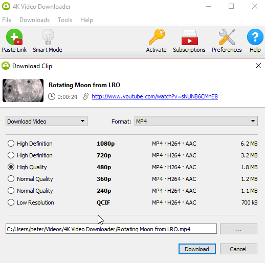Open Preferences tools icon
This screenshot has width=265, height=263.
pyautogui.click(x=227, y=37)
